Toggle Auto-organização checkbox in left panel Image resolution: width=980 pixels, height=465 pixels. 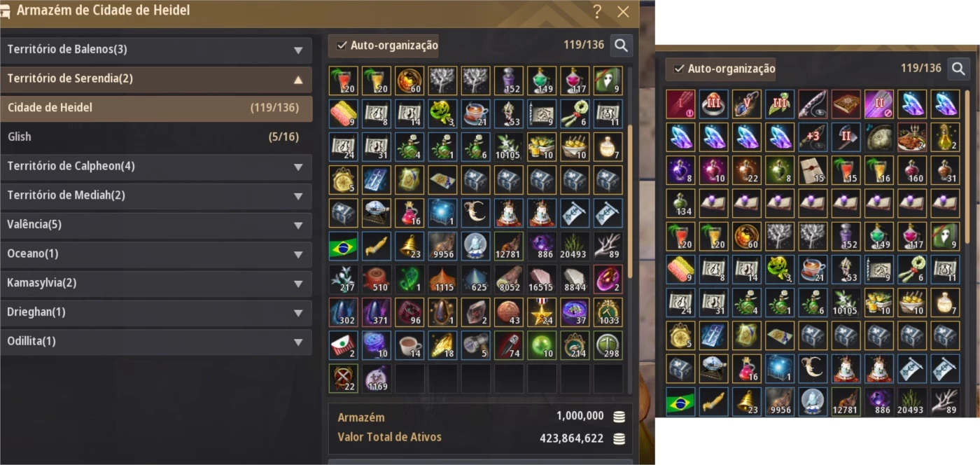(342, 46)
